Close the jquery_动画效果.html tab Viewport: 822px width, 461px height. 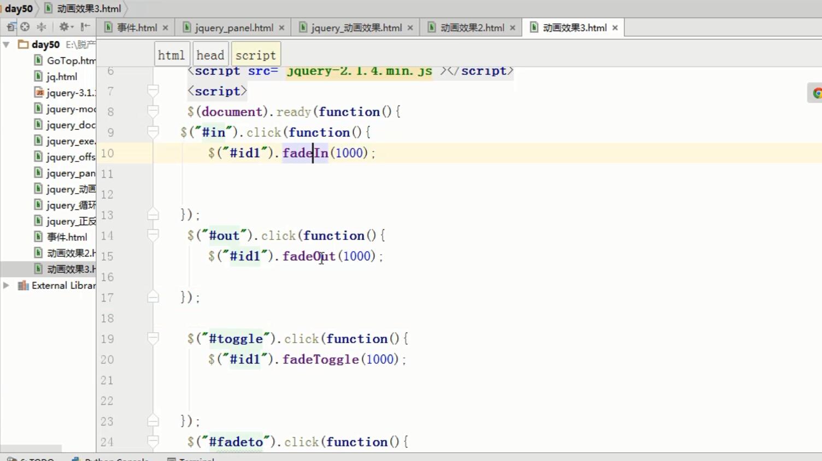[x=410, y=28]
